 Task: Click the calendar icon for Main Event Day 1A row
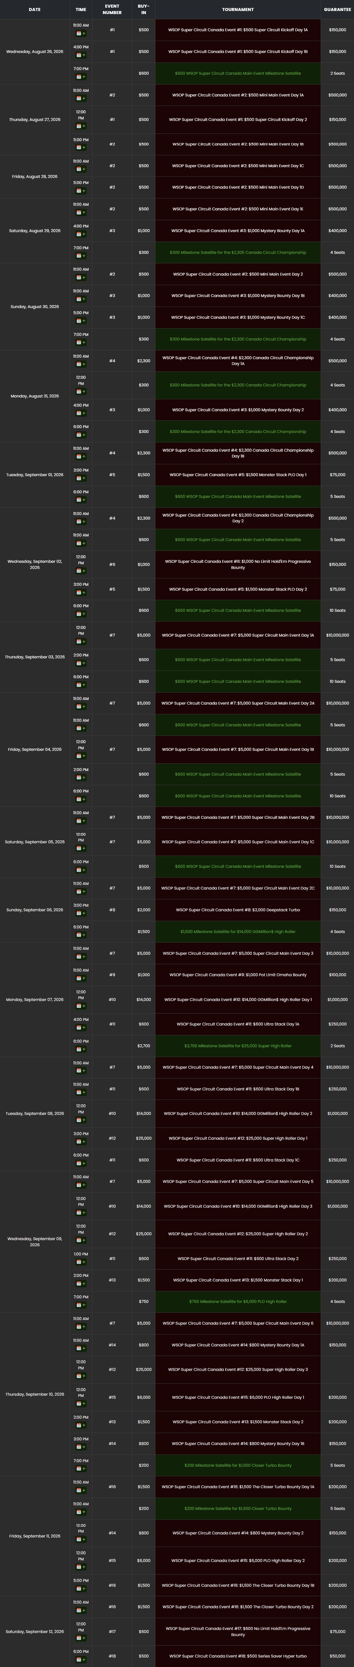pyautogui.click(x=79, y=641)
